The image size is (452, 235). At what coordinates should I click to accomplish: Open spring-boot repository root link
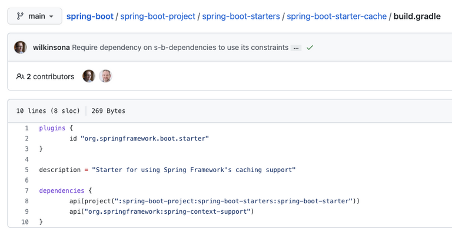[x=90, y=16]
